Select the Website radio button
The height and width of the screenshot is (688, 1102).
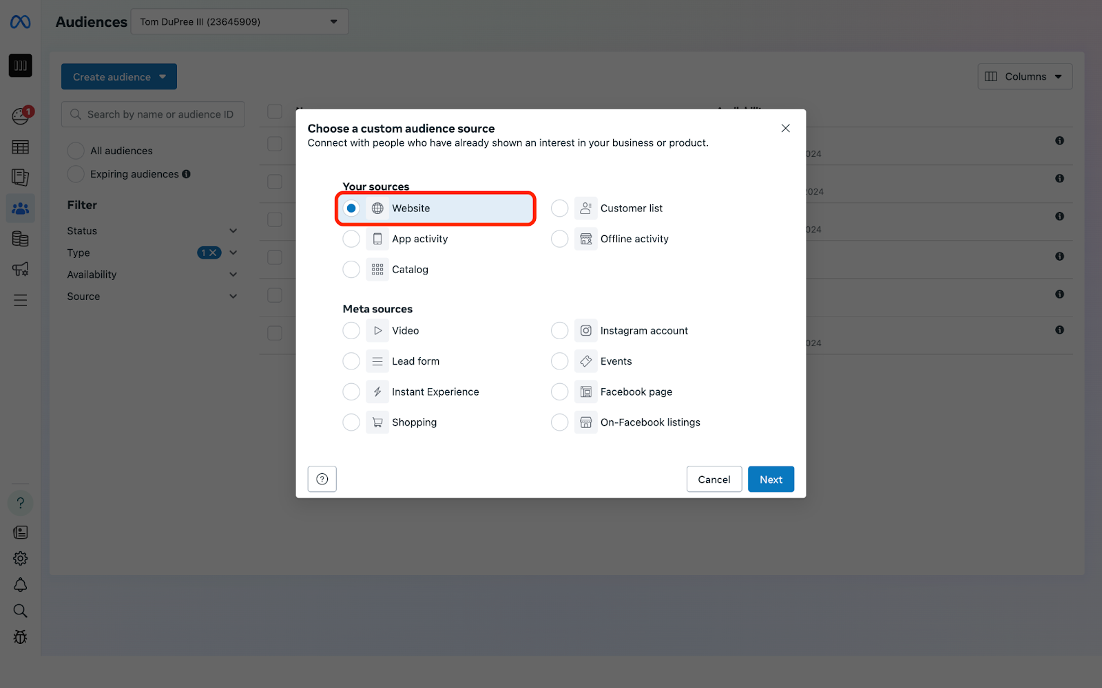[351, 208]
